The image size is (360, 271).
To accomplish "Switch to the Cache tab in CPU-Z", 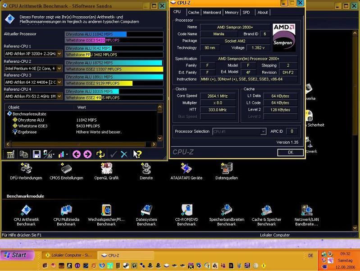I will [x=194, y=13].
